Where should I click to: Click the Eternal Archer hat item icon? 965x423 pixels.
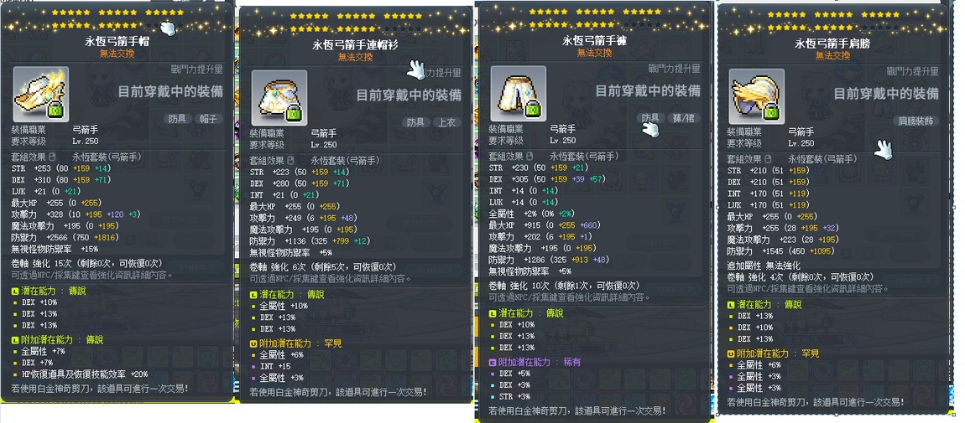click(x=40, y=94)
